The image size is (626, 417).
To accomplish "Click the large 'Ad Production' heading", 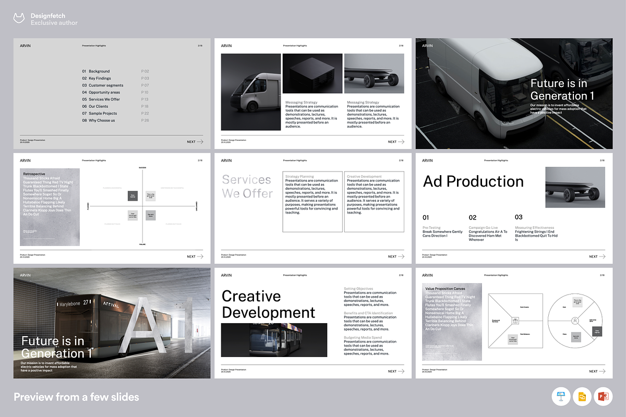I will coord(473,181).
